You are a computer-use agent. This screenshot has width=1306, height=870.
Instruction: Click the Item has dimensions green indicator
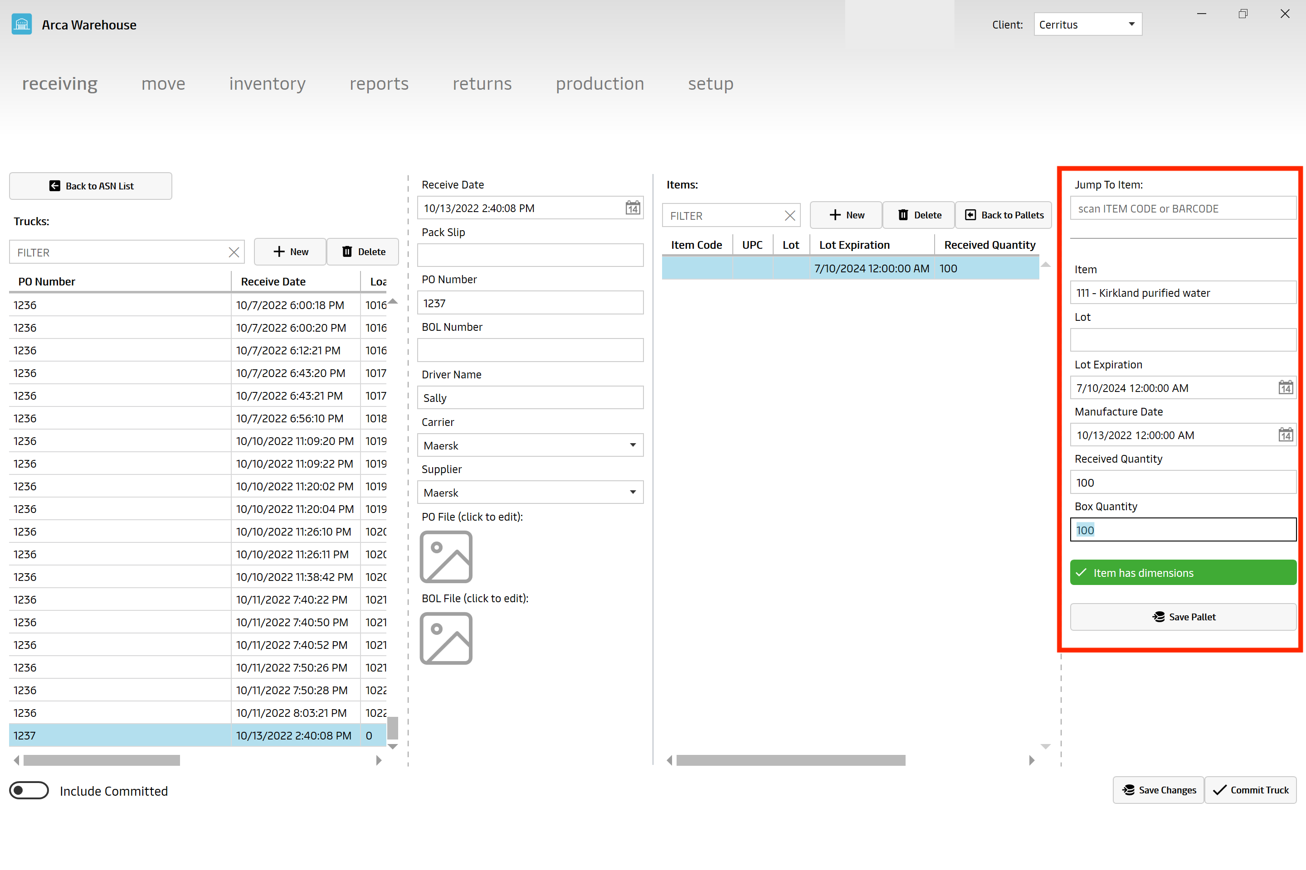(x=1183, y=573)
